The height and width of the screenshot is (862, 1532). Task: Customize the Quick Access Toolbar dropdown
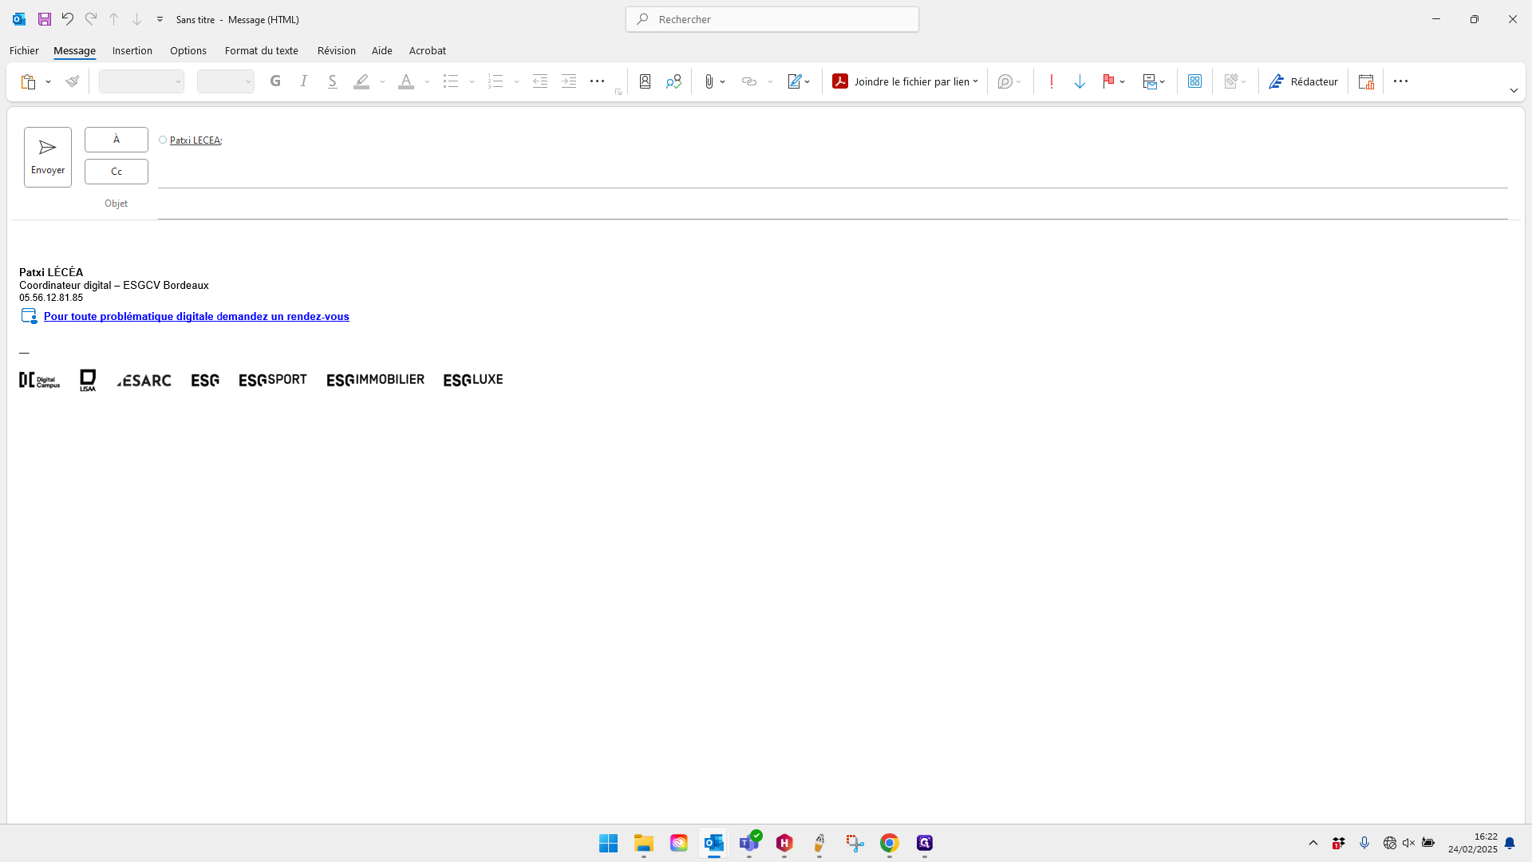pos(160,19)
